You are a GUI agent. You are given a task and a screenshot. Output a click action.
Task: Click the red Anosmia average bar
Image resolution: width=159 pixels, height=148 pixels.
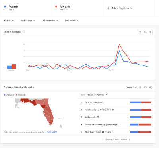pyautogui.click(x=14, y=67)
